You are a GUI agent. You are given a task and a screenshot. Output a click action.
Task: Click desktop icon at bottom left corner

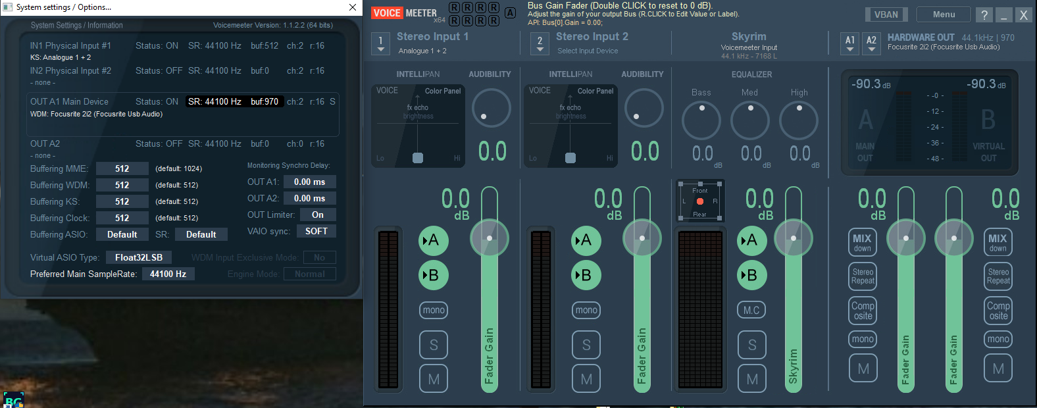pyautogui.click(x=13, y=400)
